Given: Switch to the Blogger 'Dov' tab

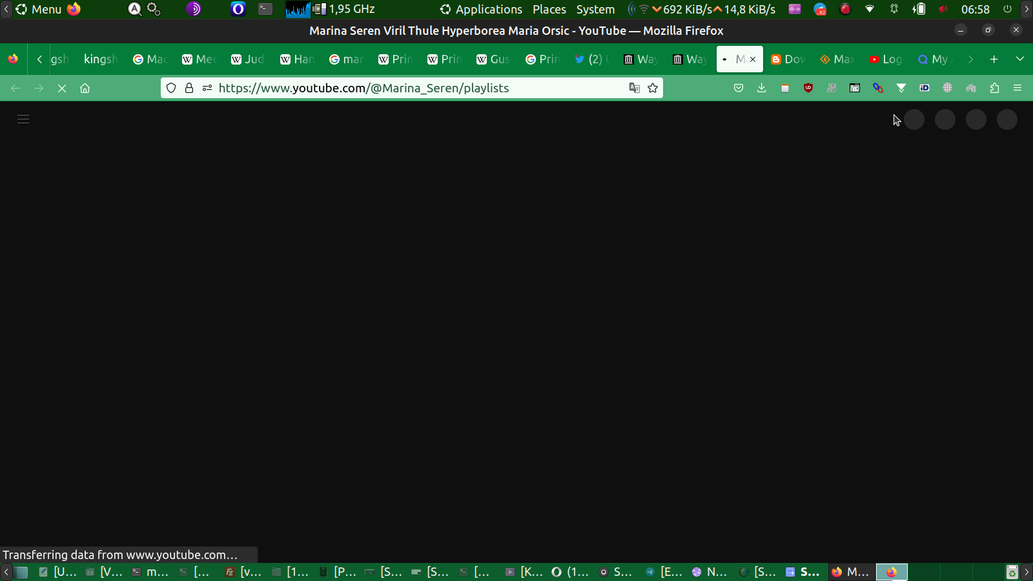Looking at the screenshot, I should (788, 59).
